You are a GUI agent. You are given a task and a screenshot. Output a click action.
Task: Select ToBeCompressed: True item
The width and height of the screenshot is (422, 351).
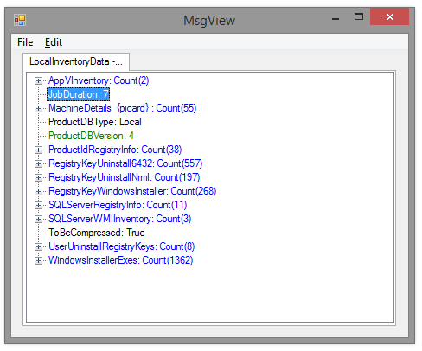pos(97,233)
